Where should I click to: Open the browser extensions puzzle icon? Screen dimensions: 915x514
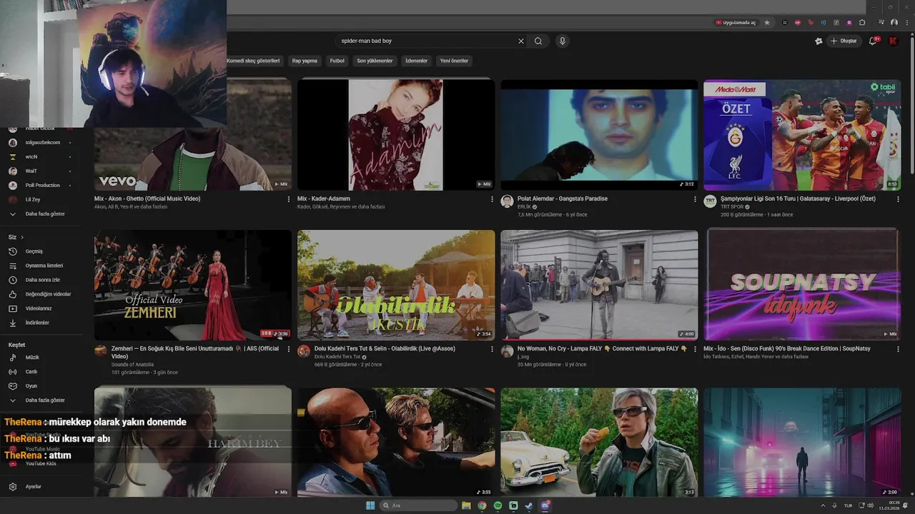[x=862, y=22]
